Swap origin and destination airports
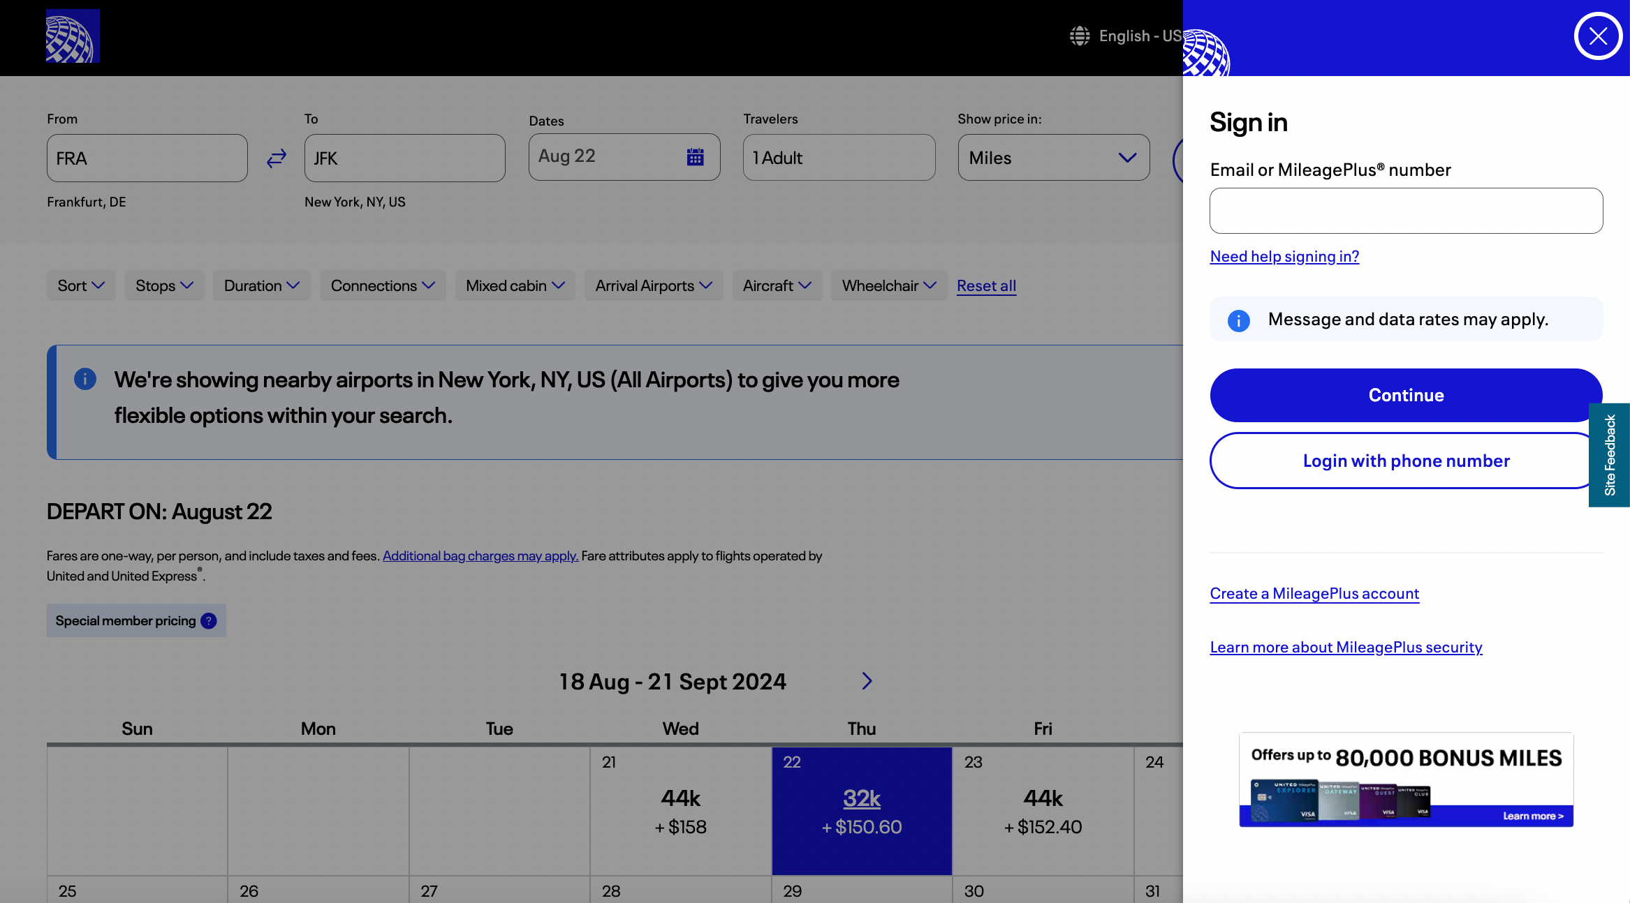 pos(277,158)
